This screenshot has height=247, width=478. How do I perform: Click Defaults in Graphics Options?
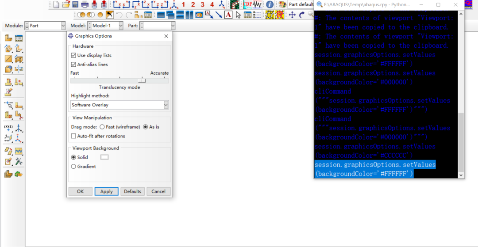pos(133,191)
